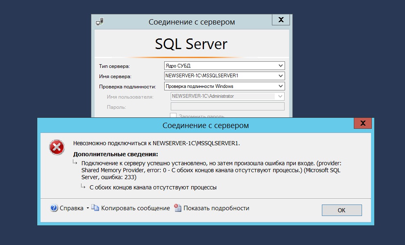Click the error dialog title bar Соединение с сервером
Screen dimensions: 405x245
coord(205,125)
